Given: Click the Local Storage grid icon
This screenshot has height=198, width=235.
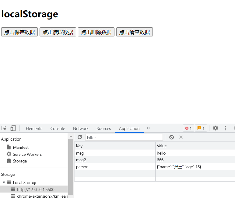Looking at the screenshot, I should point(9,183).
